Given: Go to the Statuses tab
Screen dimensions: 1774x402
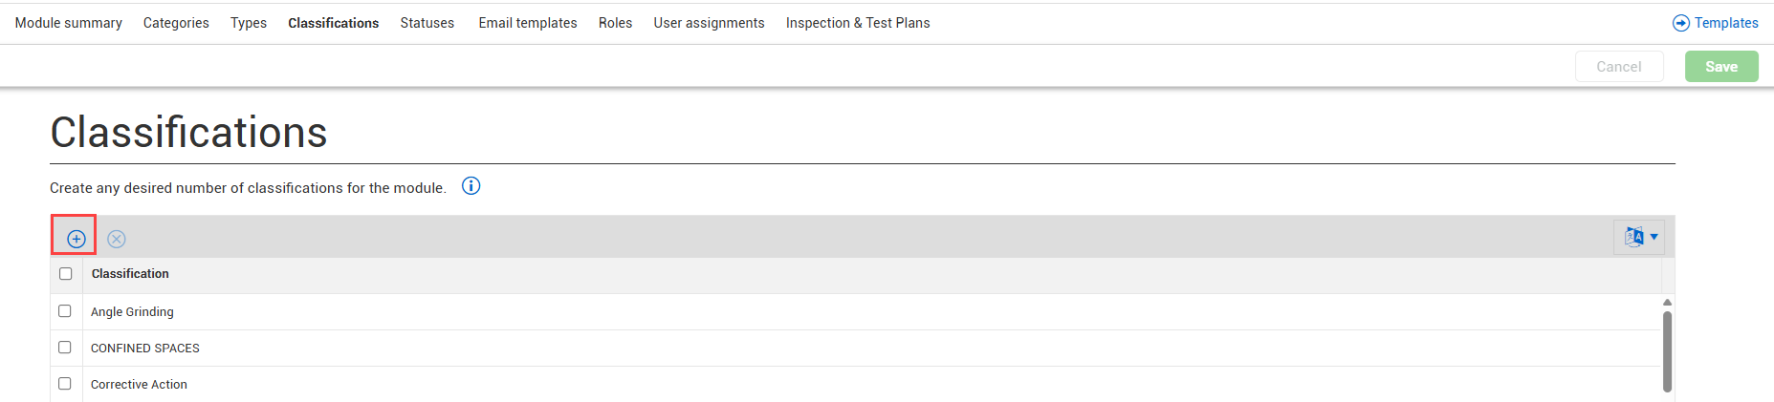Looking at the screenshot, I should click(427, 23).
